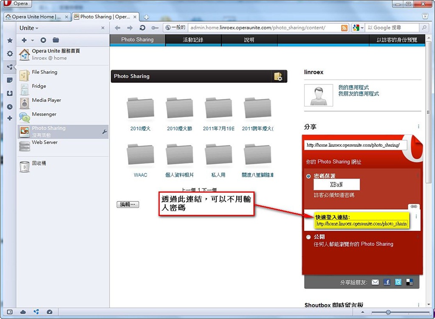This screenshot has height=319, width=435.
Task: Open the WAAC folder
Action: coord(140,161)
